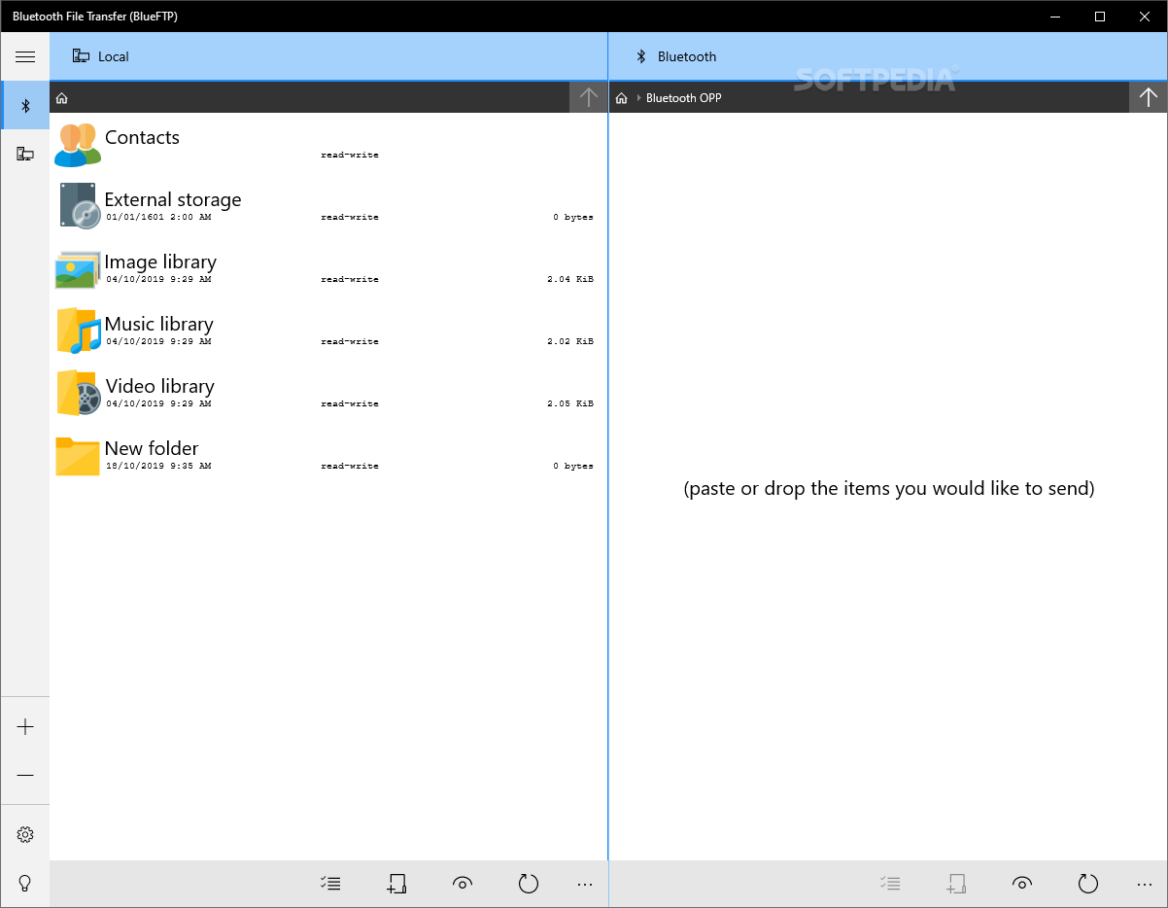Click the New folder yellow icon
Viewport: 1168px width, 908px height.
click(78, 456)
